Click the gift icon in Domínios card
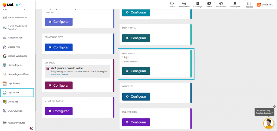 pos(48,68)
